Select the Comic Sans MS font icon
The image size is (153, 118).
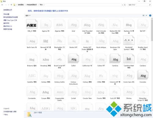pos(129,75)
